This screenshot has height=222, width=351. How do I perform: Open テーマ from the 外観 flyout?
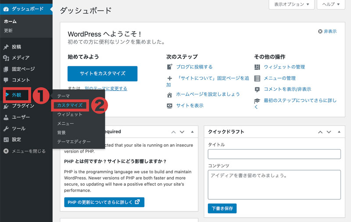64,96
